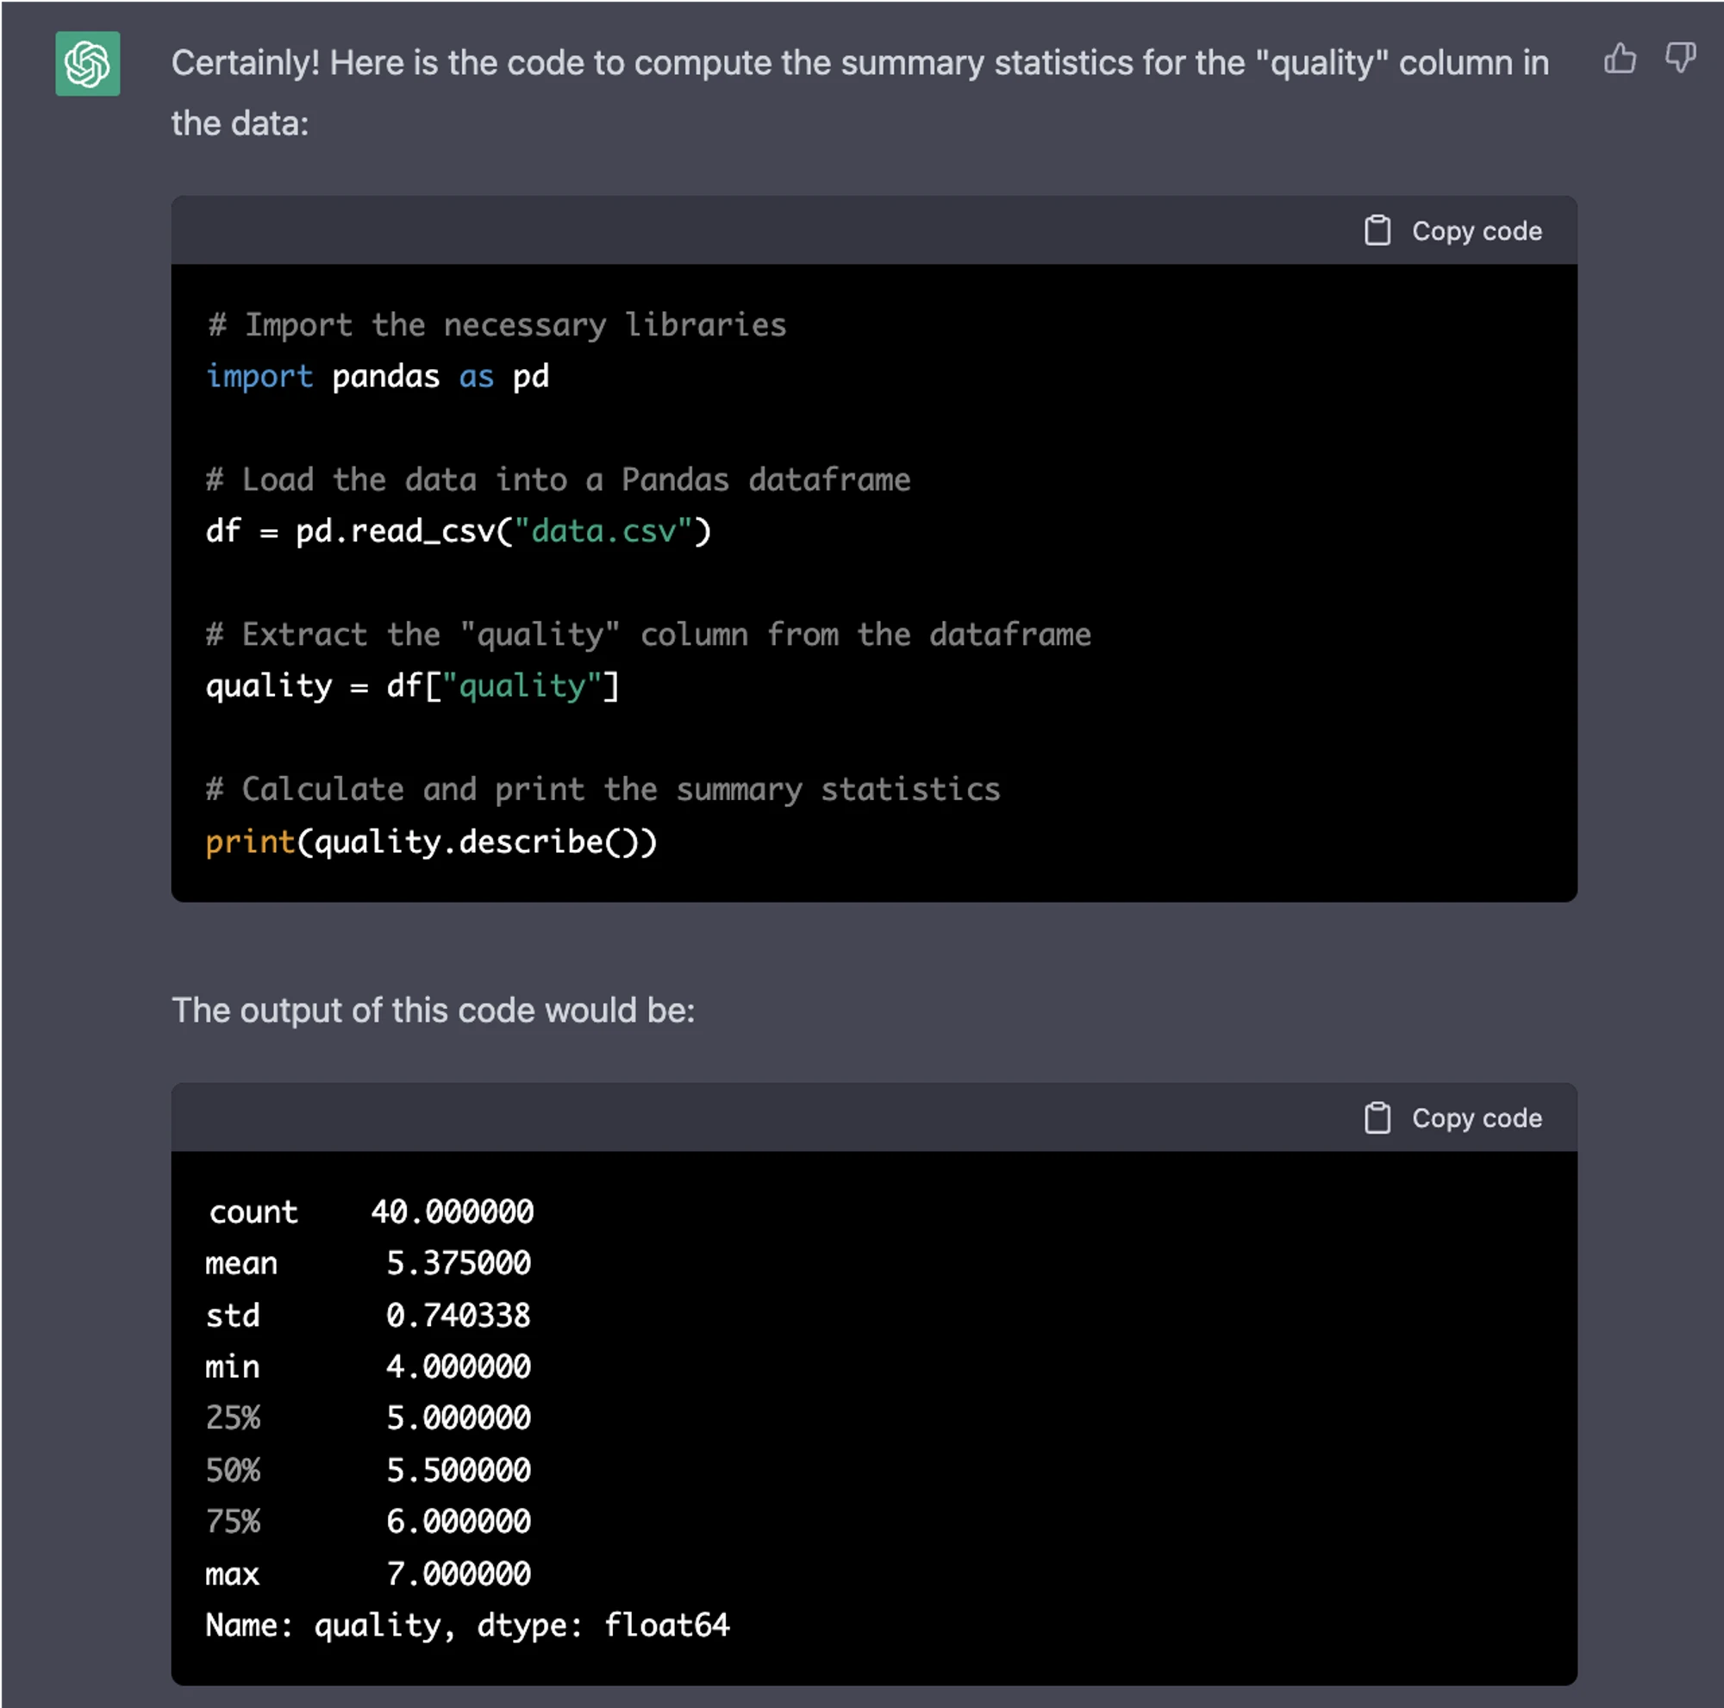The width and height of the screenshot is (1724, 1708).
Task: Click the max value 7.000000
Action: tap(459, 1573)
